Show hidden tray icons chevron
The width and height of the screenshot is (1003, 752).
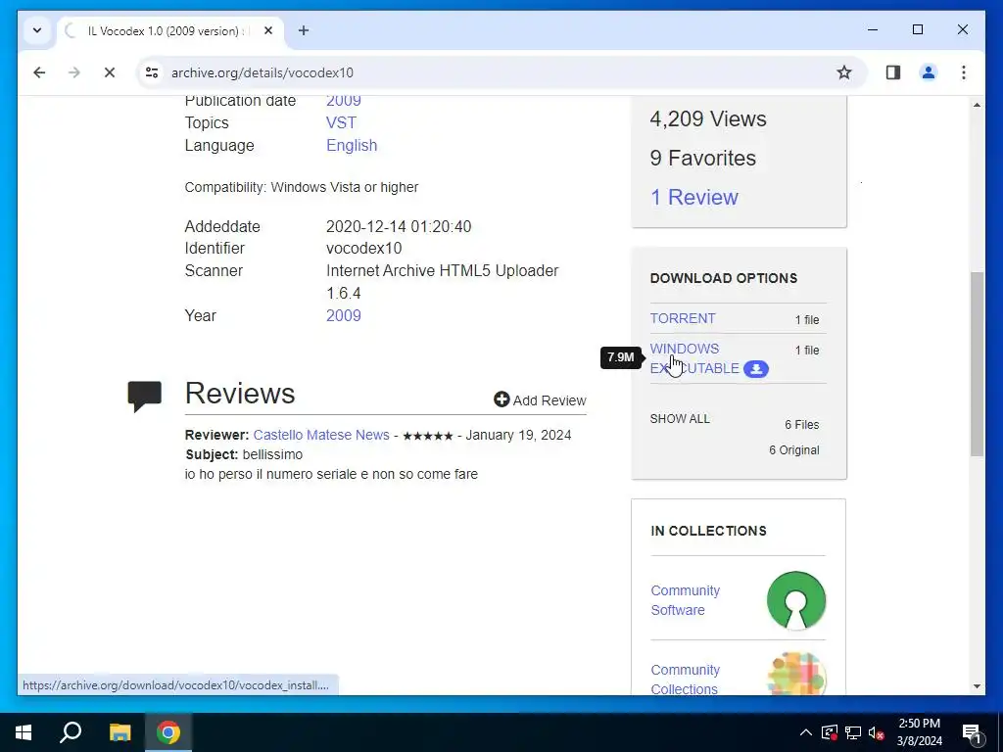click(806, 732)
